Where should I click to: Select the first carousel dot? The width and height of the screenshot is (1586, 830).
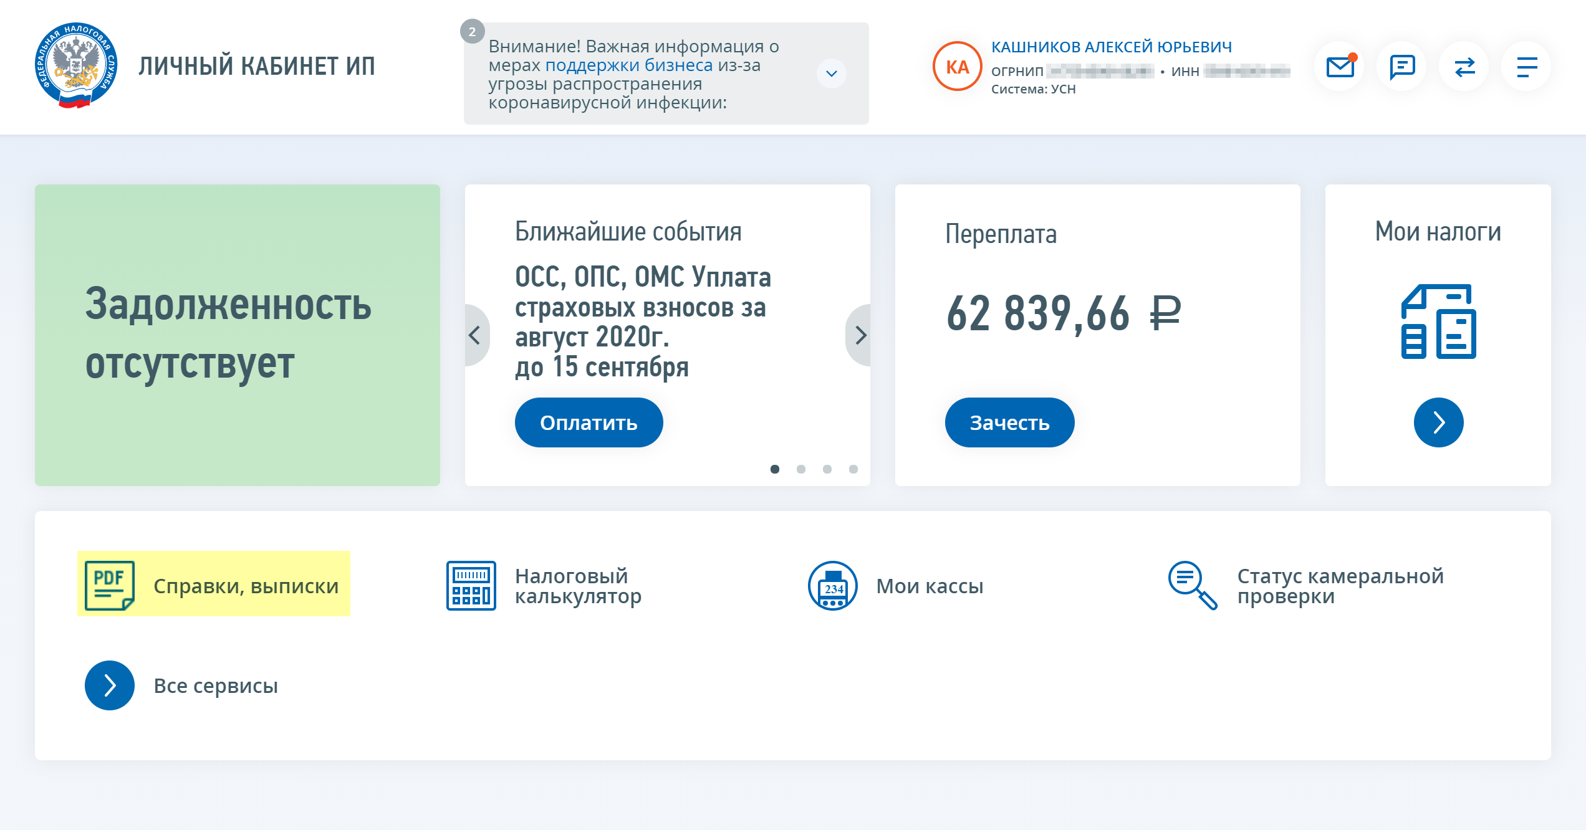775,469
